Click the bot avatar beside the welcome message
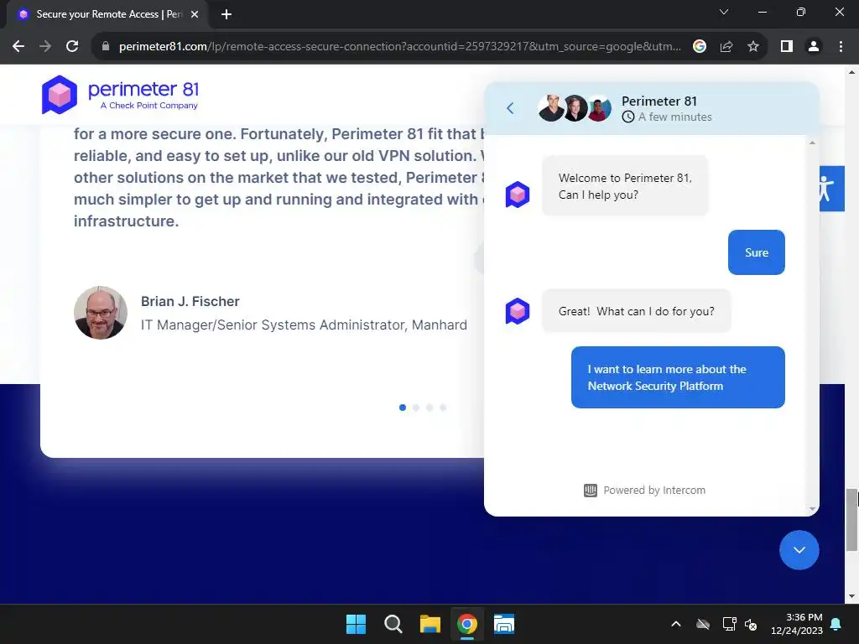This screenshot has height=644, width=859. [517, 195]
